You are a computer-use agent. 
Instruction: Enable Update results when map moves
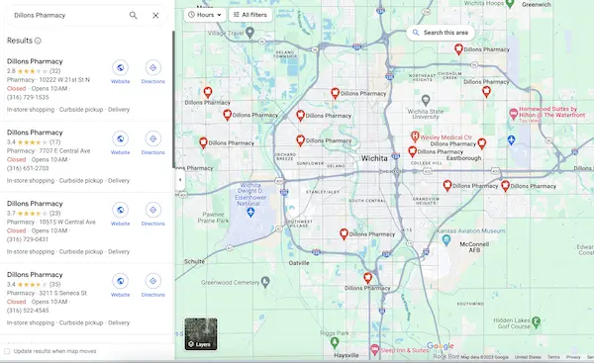pyautogui.click(x=7, y=351)
